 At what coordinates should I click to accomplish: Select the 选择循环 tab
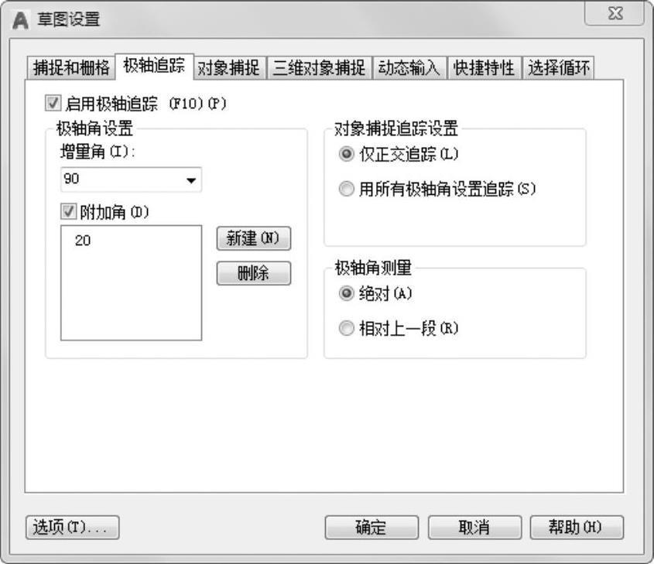(559, 67)
